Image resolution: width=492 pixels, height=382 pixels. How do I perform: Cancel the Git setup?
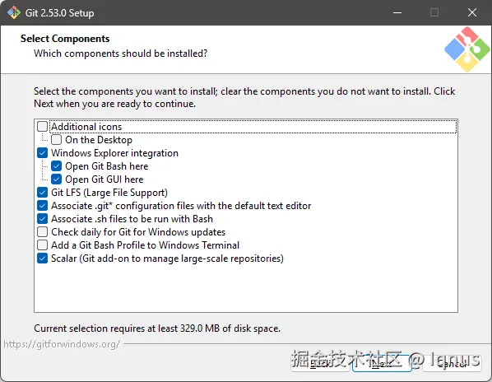coord(453,363)
